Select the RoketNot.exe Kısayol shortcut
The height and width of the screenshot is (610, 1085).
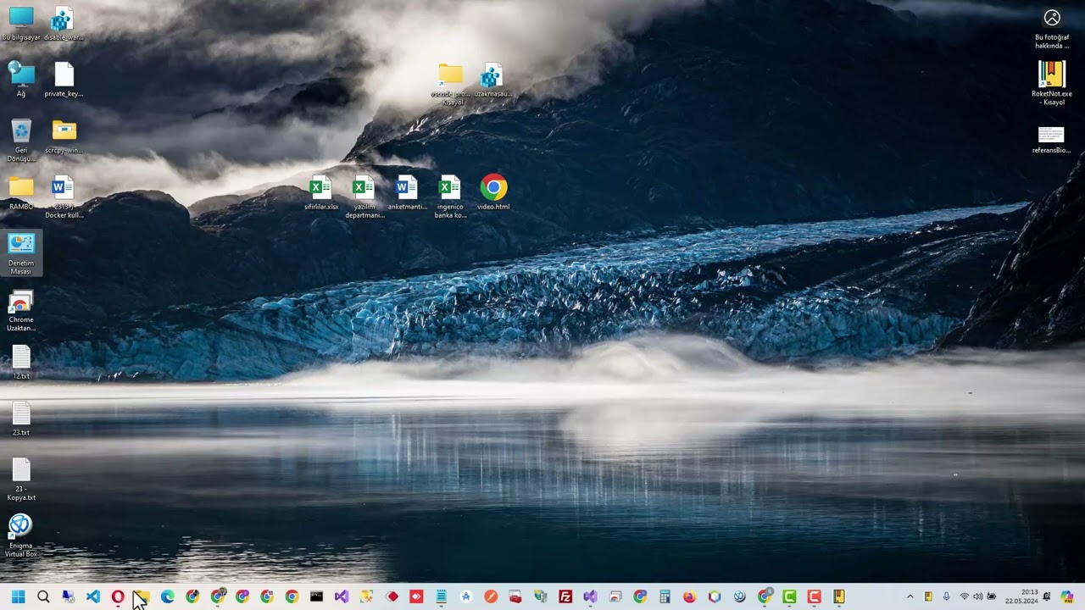[1052, 83]
